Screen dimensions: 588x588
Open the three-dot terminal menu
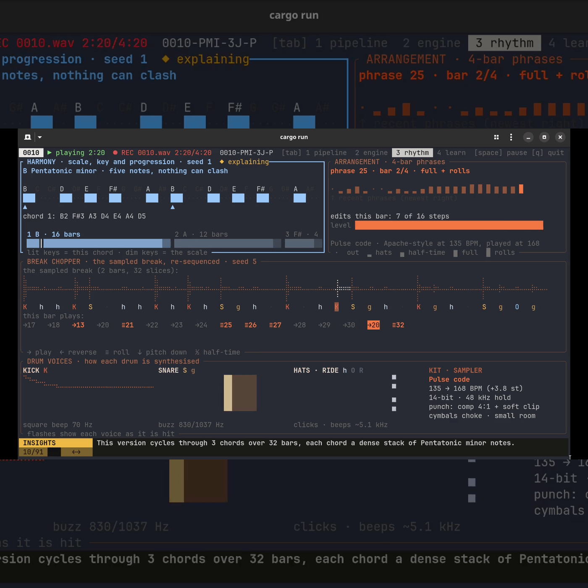511,137
